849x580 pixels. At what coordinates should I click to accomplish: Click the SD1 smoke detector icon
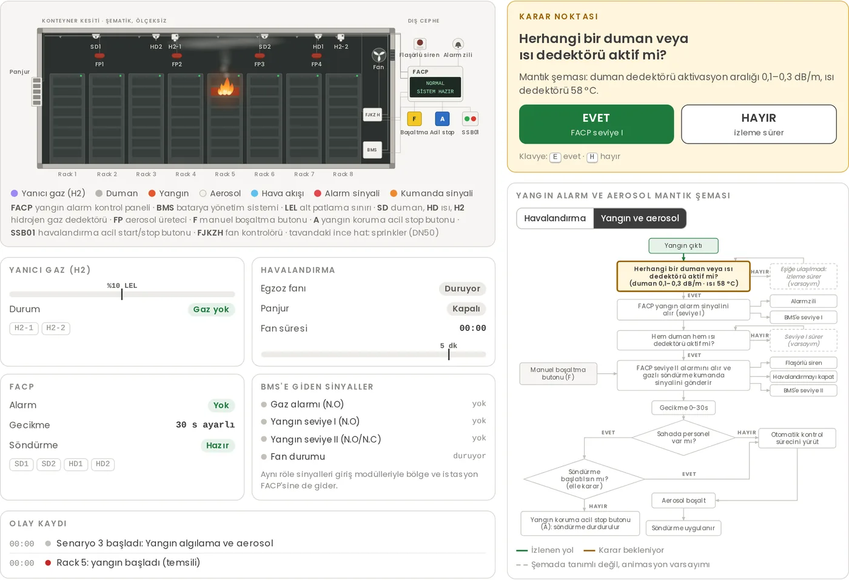[x=96, y=38]
